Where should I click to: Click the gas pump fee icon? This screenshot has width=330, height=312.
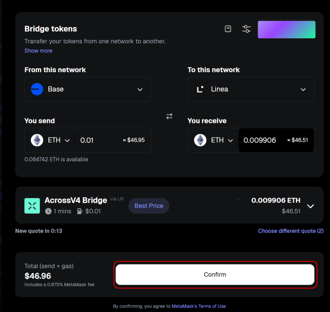tap(80, 211)
